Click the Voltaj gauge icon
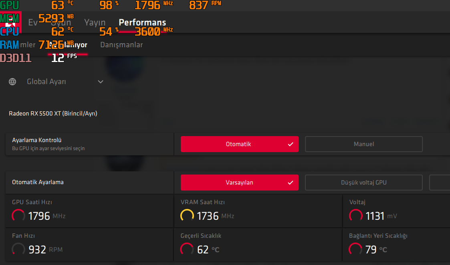The height and width of the screenshot is (265, 450). click(356, 216)
